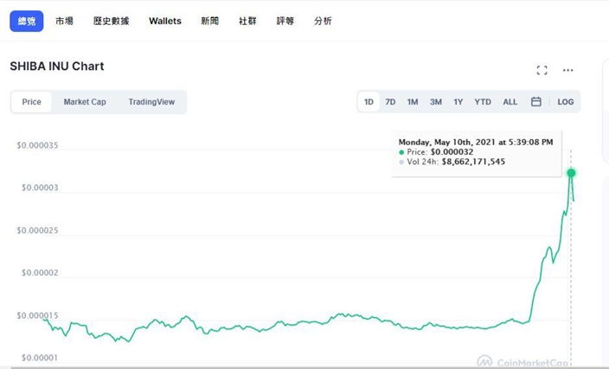Select the ALL time range

coord(510,102)
